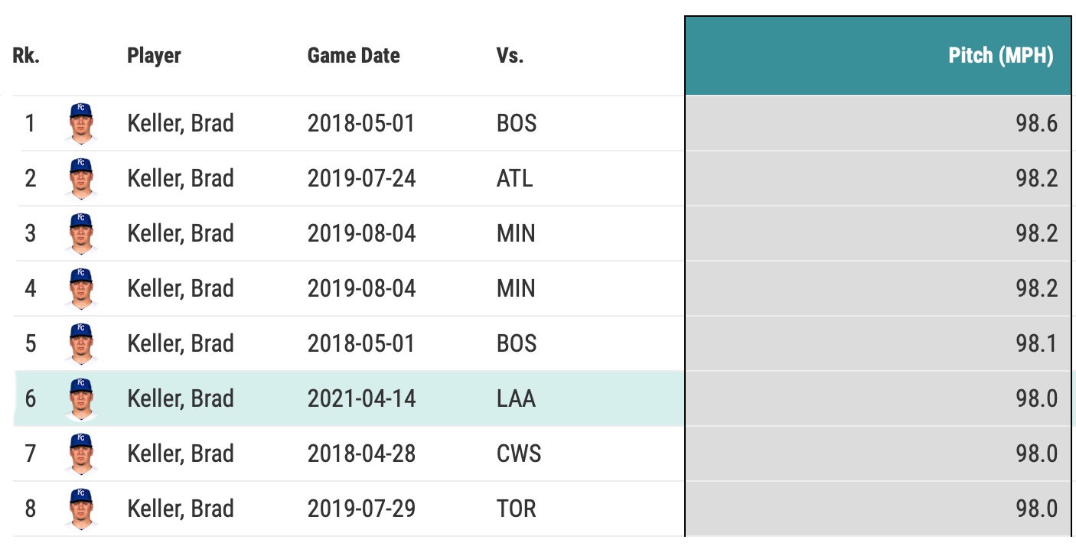Click the player photo in rank 4 row
The height and width of the screenshot is (546, 1076).
point(81,288)
